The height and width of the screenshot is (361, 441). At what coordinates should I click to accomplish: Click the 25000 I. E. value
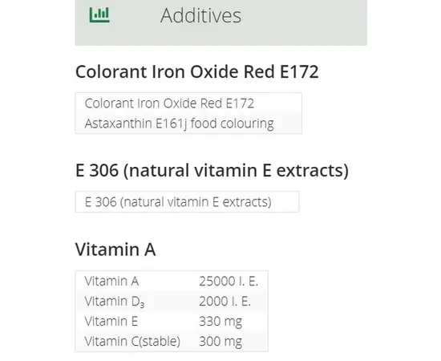(x=229, y=281)
